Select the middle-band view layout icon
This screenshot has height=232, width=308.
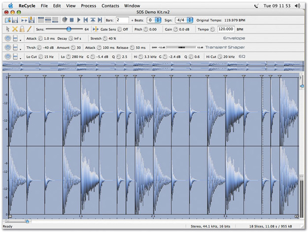48,20
